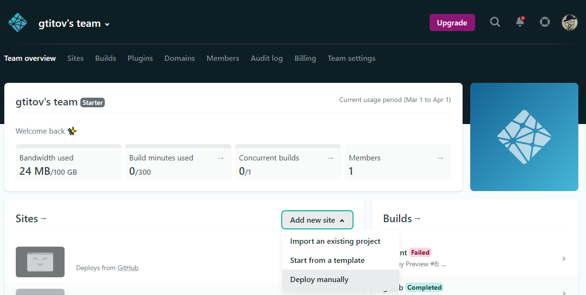Switch to Domains tab
Screen dimensions: 586x295
point(180,58)
